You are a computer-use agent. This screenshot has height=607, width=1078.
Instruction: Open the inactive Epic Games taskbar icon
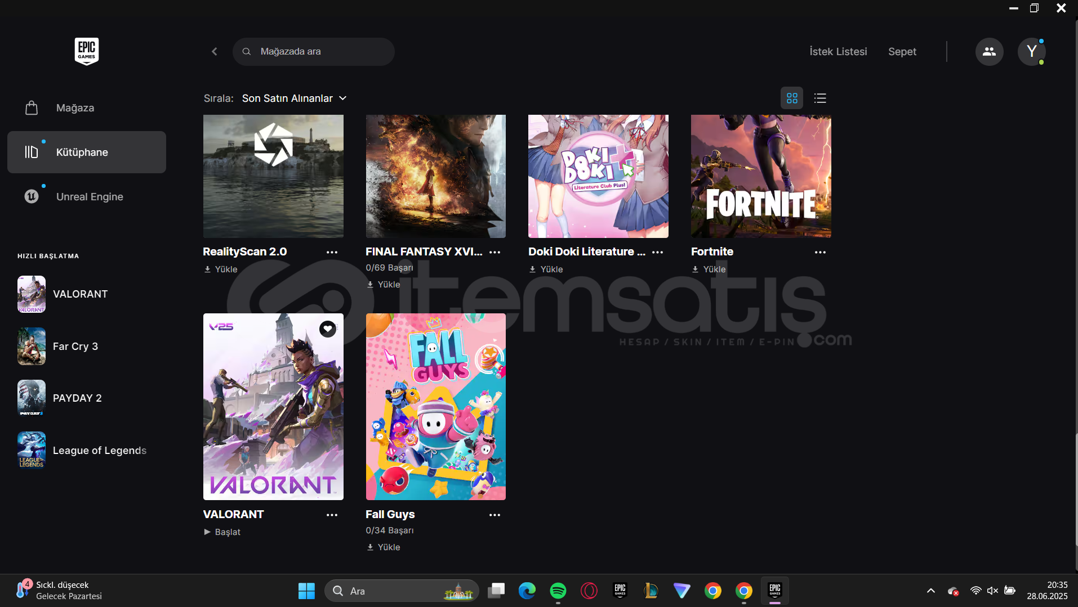620,591
